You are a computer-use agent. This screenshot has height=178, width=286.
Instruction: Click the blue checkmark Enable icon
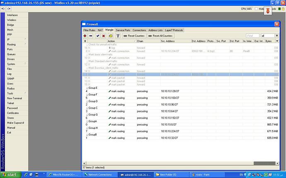coord(98,36)
